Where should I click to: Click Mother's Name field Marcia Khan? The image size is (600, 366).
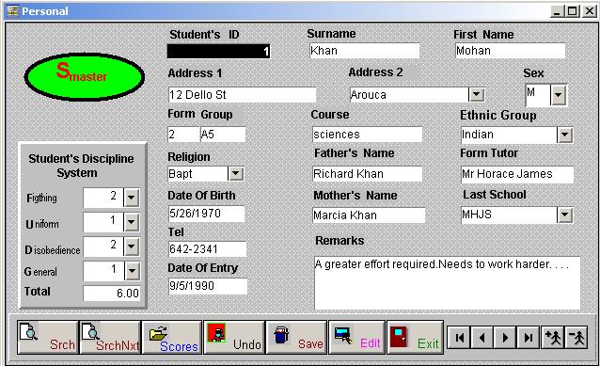point(369,215)
